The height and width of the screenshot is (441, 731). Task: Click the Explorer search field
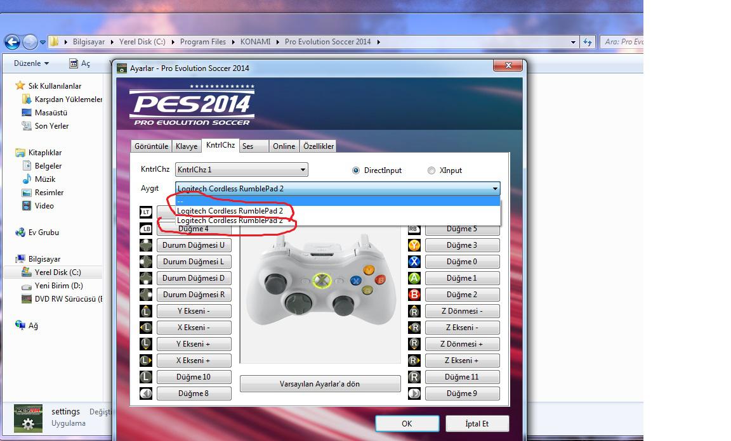pyautogui.click(x=621, y=42)
